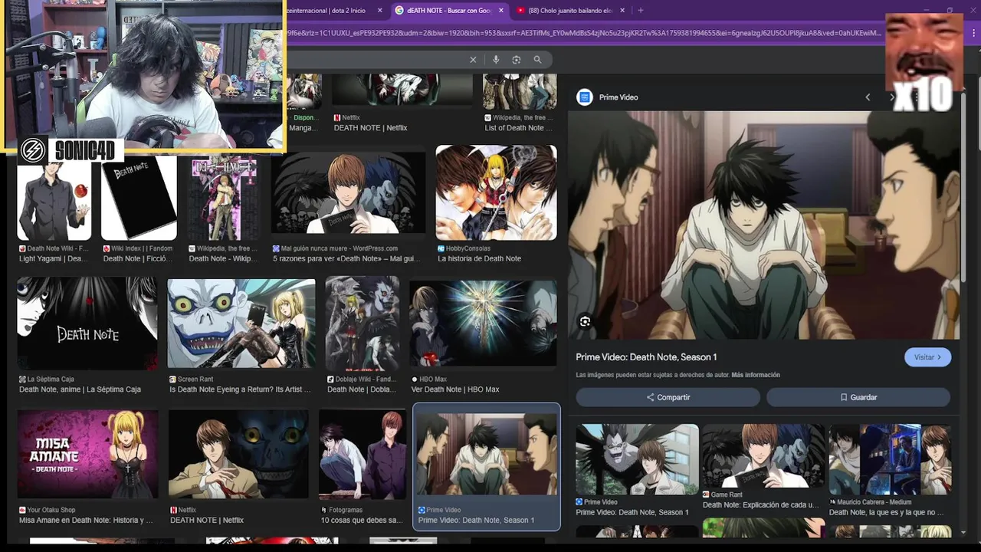Go to next image in preview panel
The height and width of the screenshot is (552, 981).
[891, 97]
